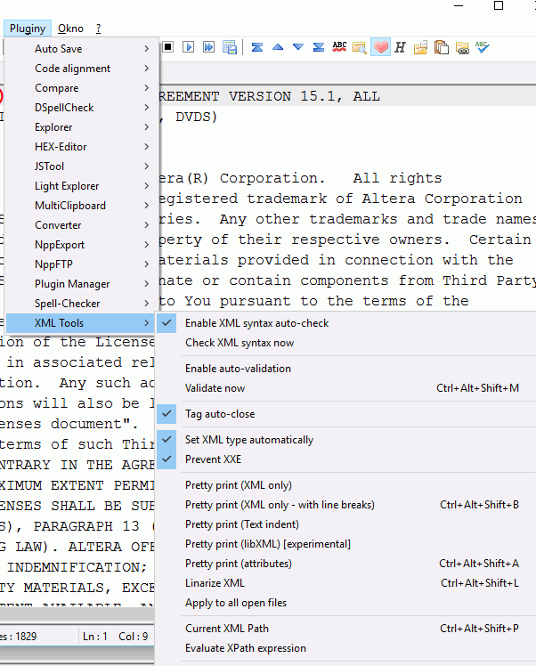Click the italic H toolbar icon
Screen dimensions: 536x666
point(401,47)
